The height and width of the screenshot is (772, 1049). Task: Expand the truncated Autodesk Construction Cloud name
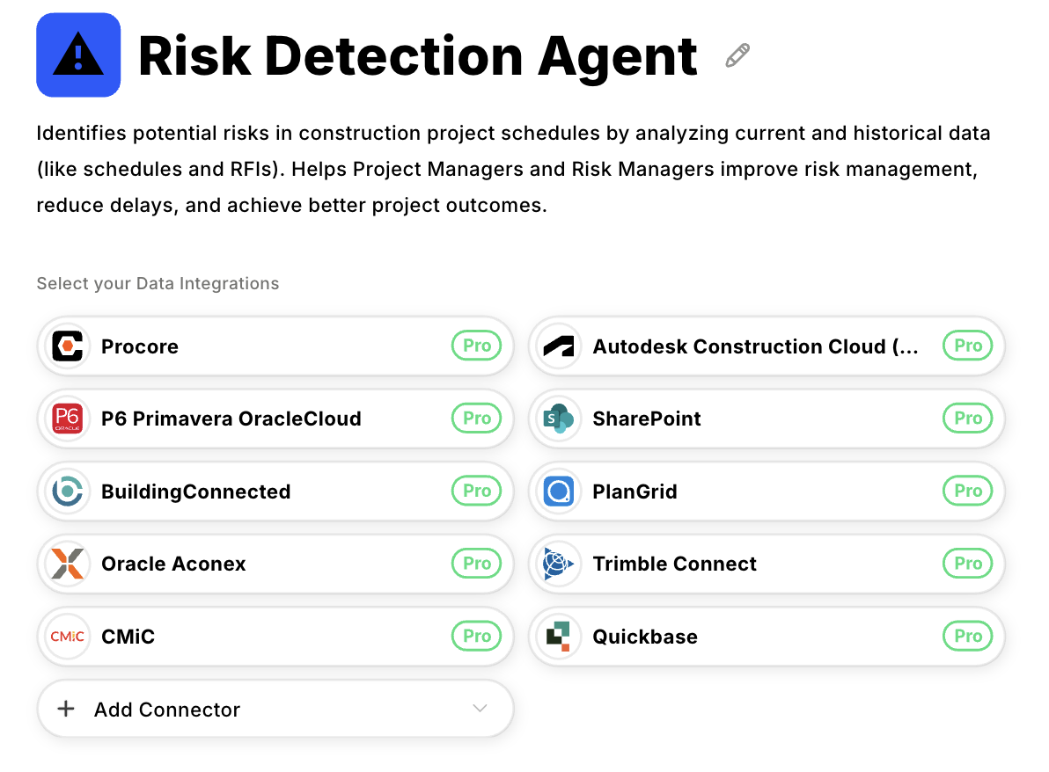tap(755, 346)
